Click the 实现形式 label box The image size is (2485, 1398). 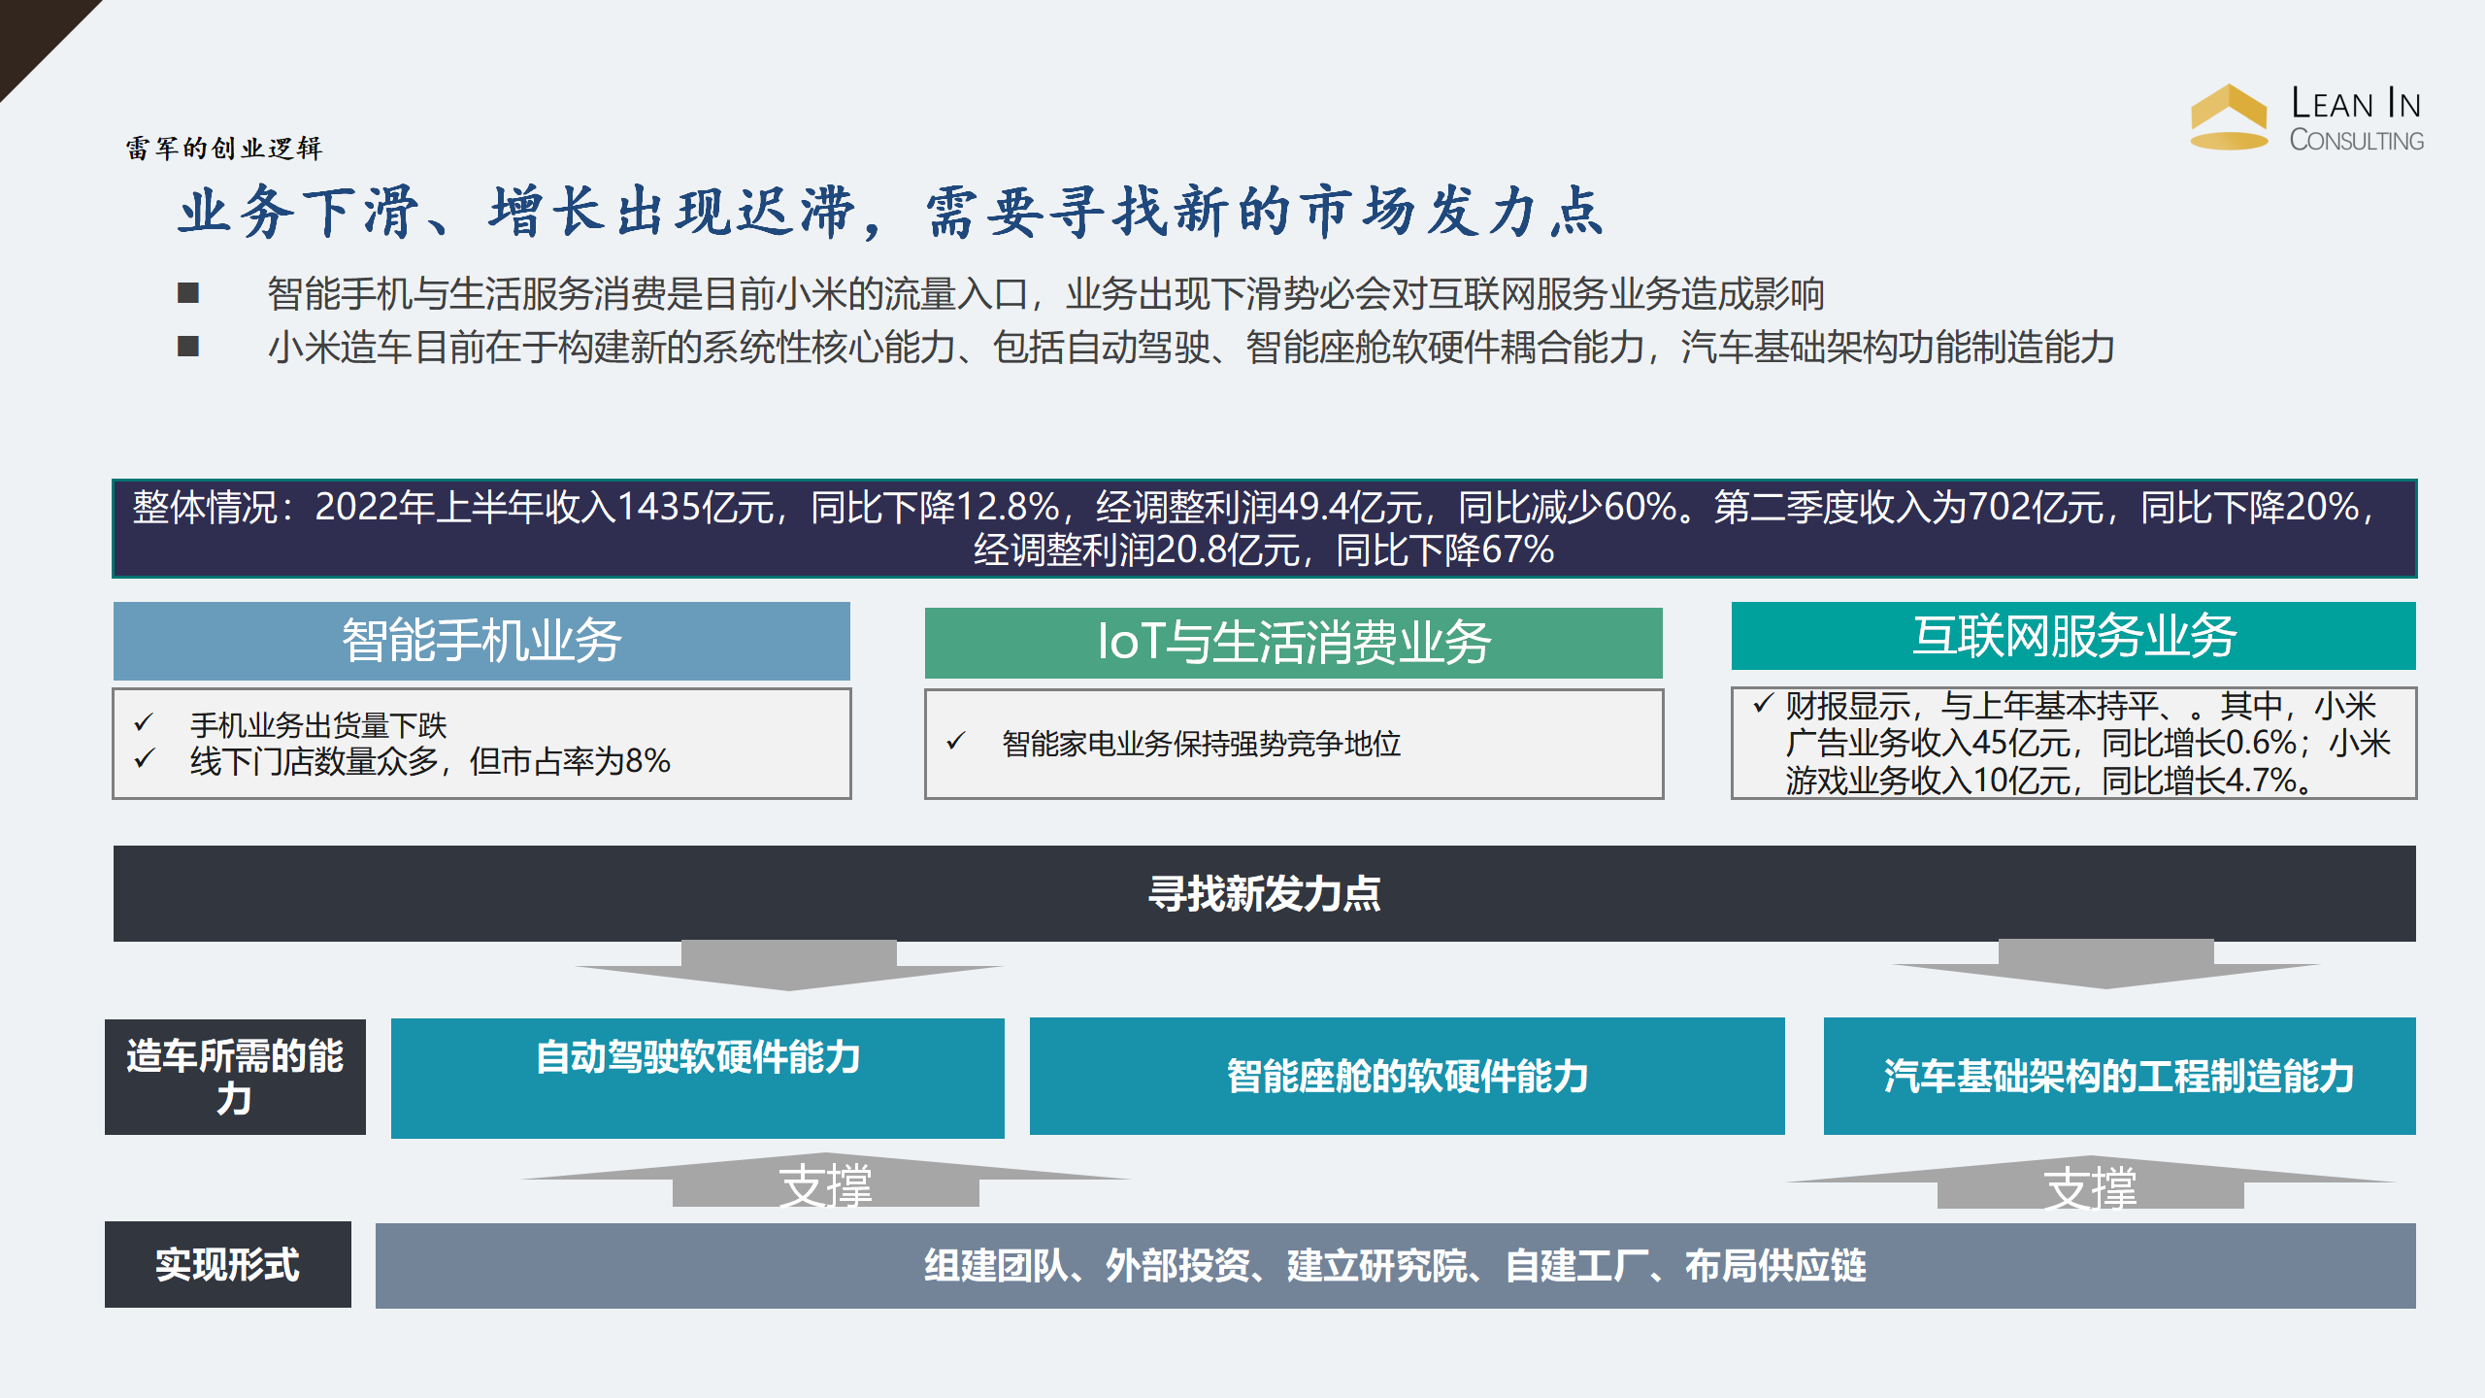228,1265
